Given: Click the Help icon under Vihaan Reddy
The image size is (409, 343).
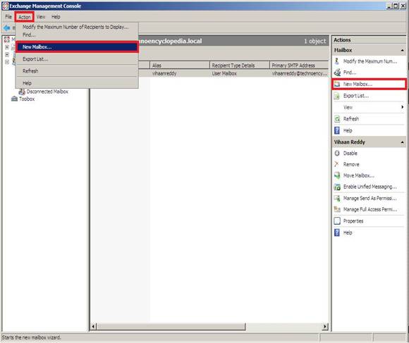Looking at the screenshot, I should pos(337,232).
